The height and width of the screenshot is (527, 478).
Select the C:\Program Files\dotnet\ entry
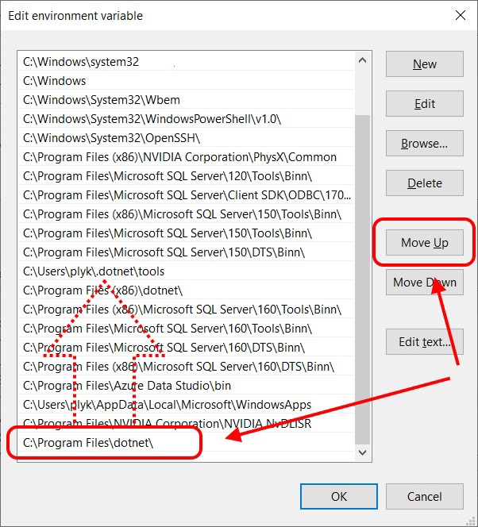[187, 443]
